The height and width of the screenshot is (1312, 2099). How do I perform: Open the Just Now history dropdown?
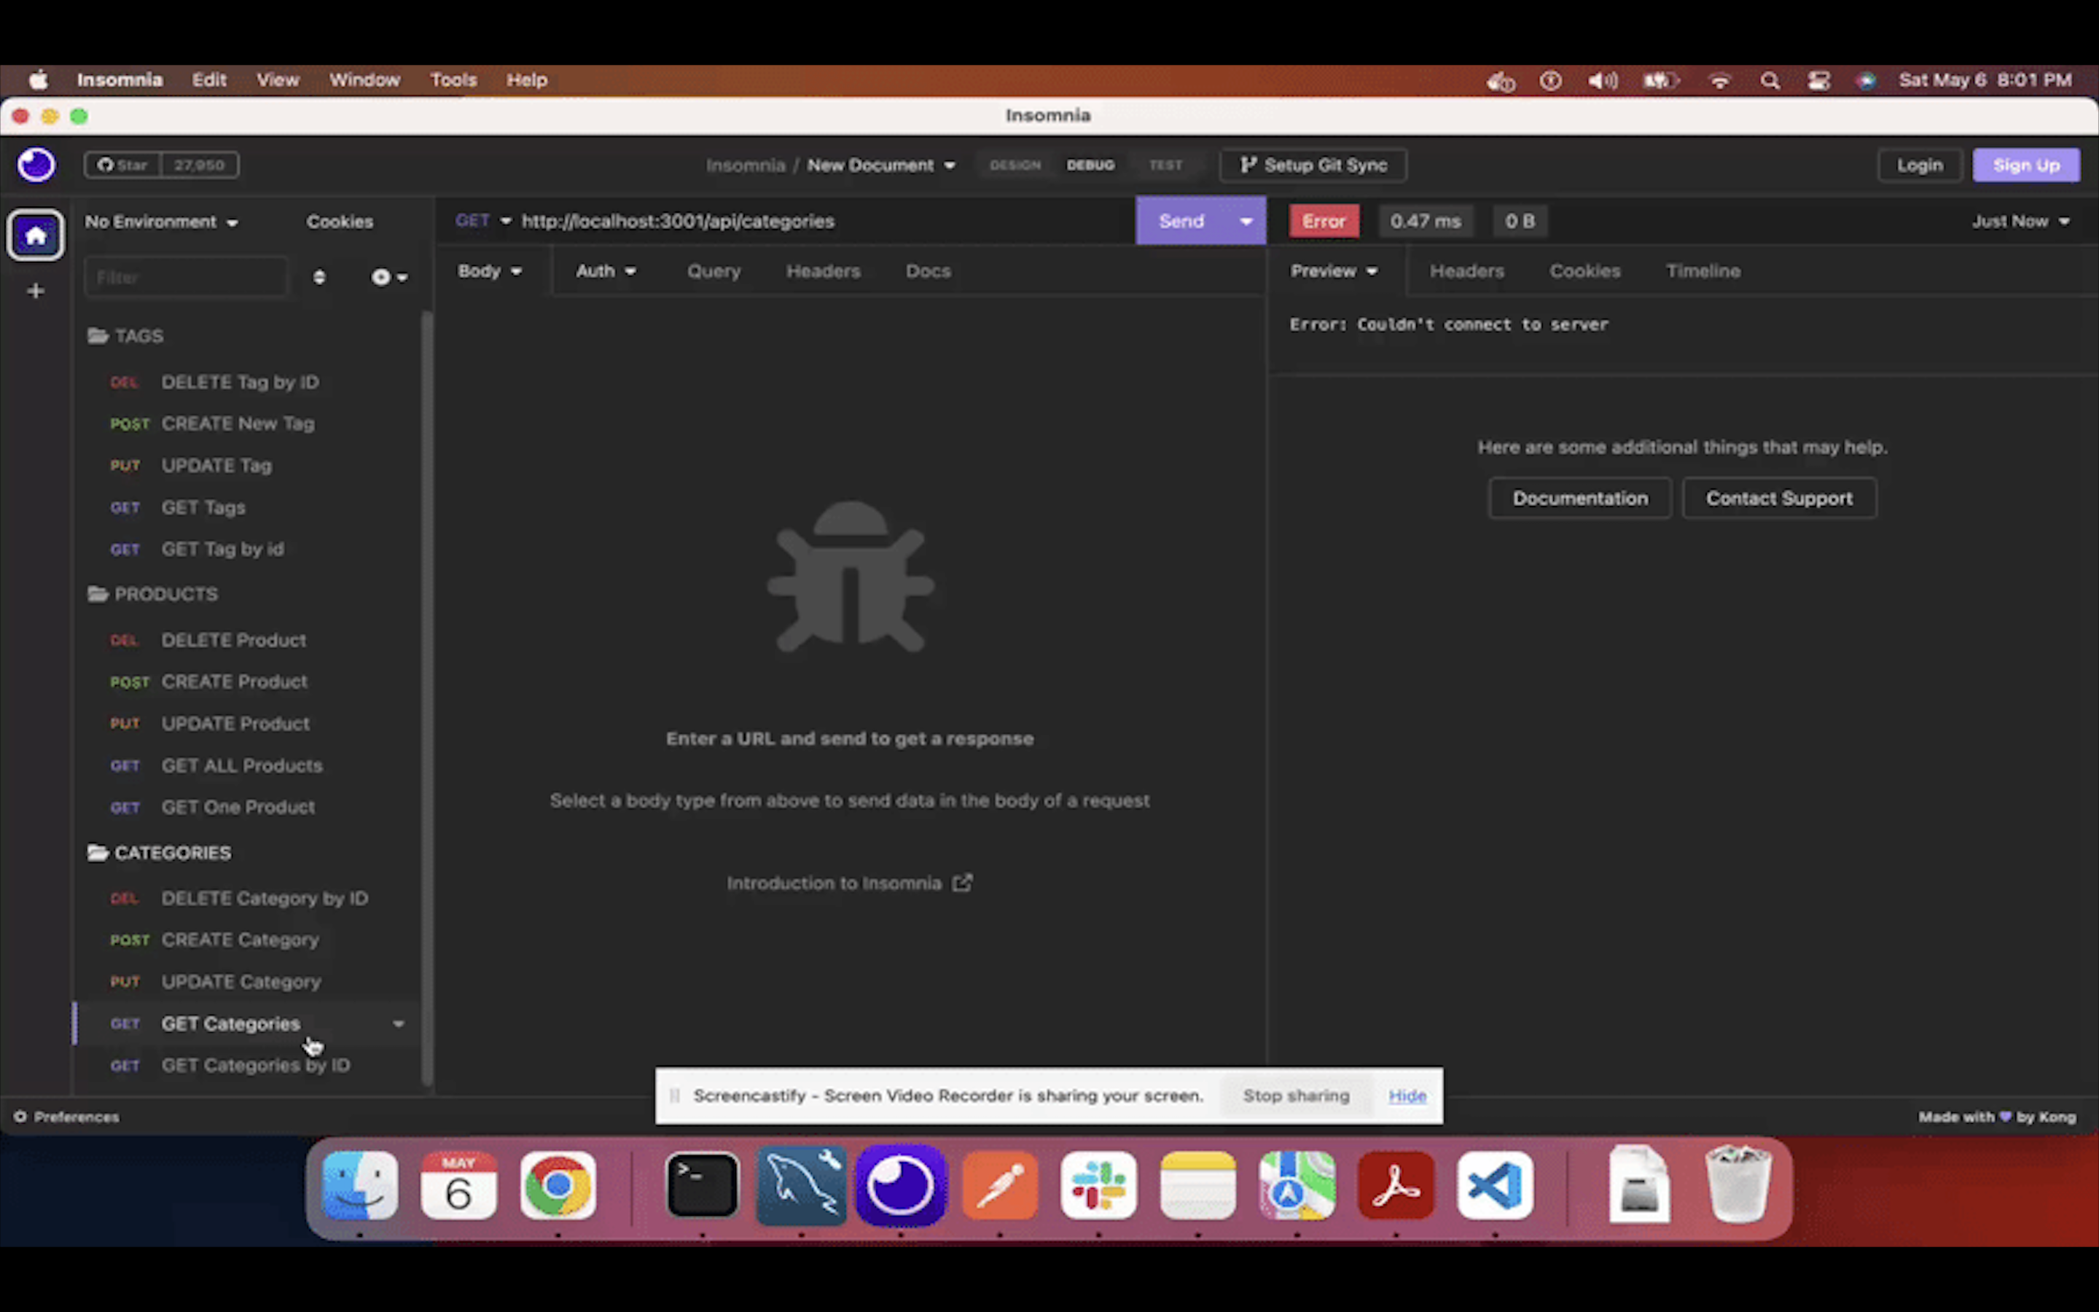click(x=2021, y=222)
